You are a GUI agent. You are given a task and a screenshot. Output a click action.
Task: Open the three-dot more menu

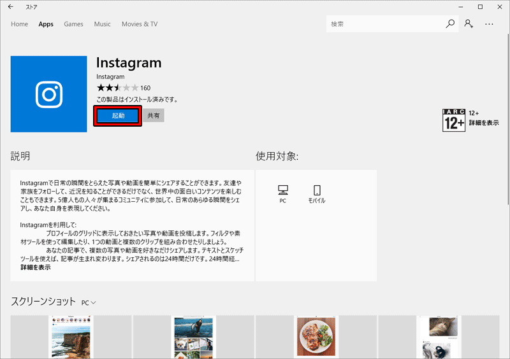tap(489, 24)
